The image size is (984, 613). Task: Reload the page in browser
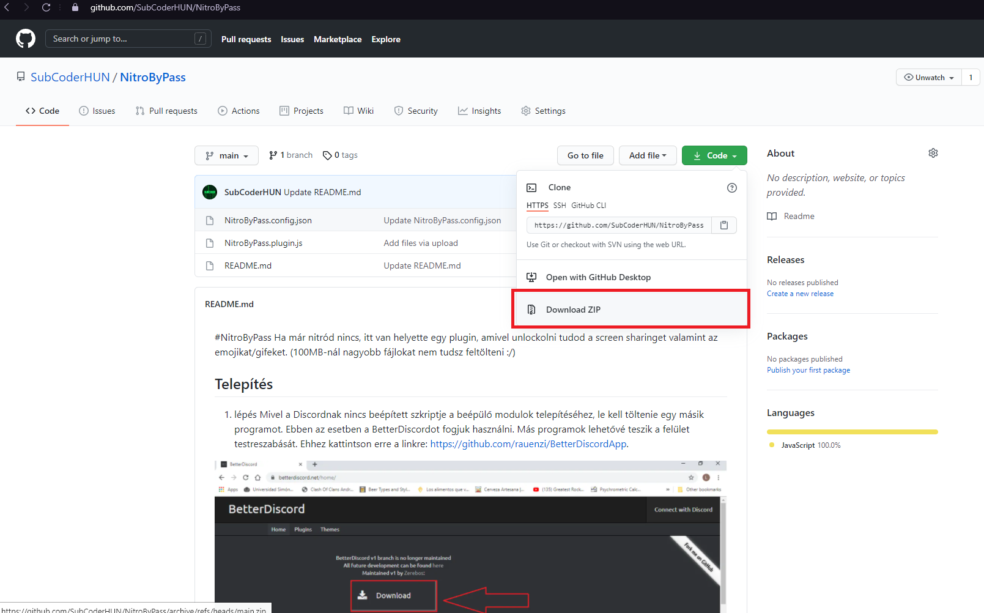[46, 7]
